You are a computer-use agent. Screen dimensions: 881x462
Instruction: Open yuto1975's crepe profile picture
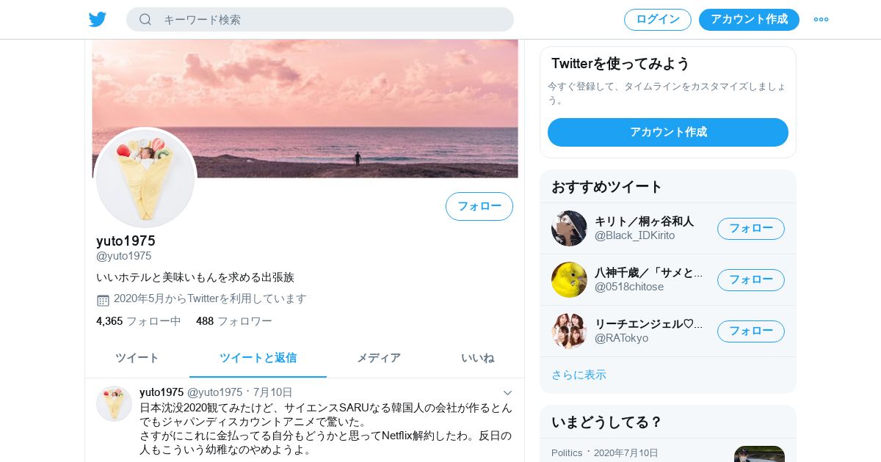(145, 178)
